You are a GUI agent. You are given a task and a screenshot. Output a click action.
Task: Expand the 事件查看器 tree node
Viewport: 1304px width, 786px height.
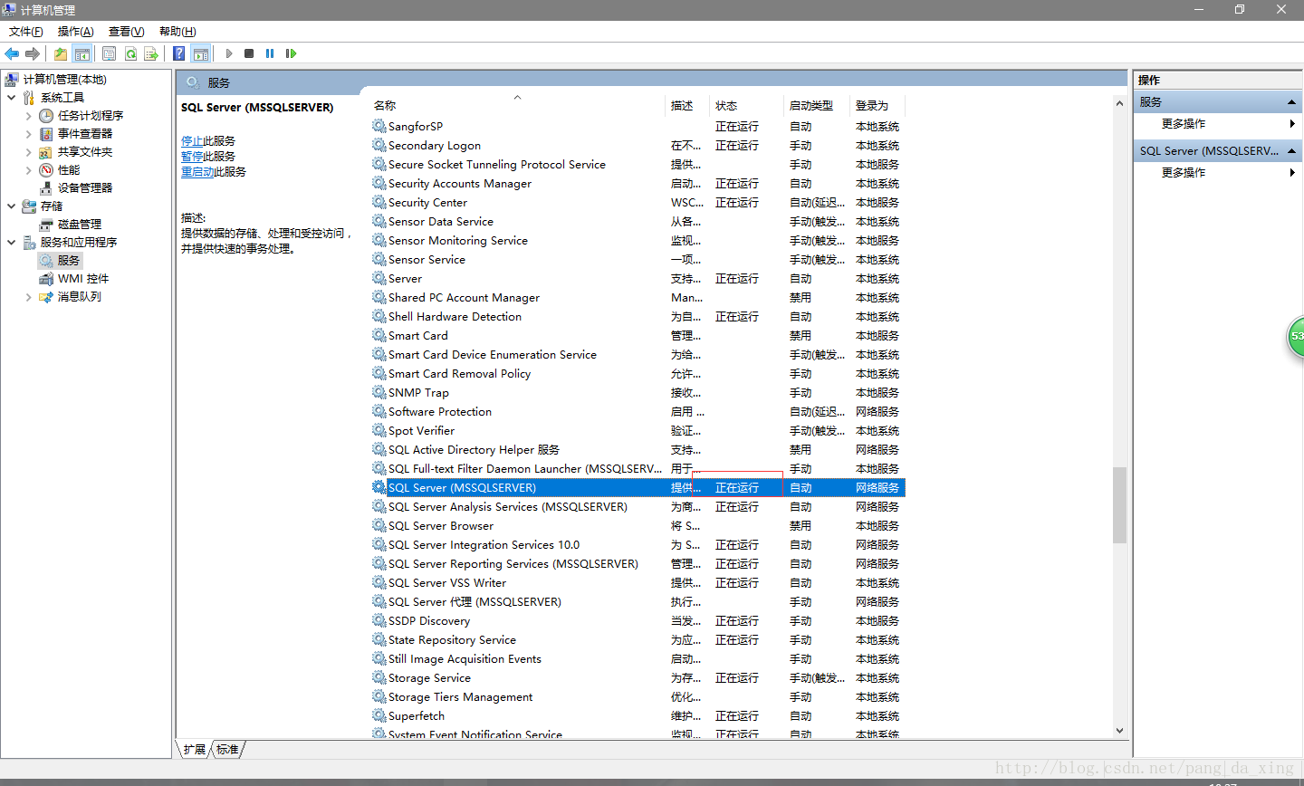click(x=28, y=134)
